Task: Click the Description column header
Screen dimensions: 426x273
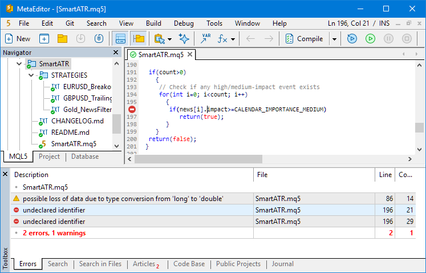Action: (x=132, y=175)
